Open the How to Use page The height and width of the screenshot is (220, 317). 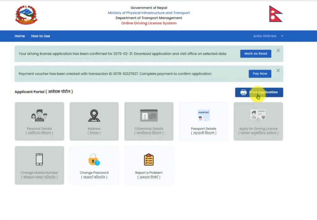click(40, 36)
